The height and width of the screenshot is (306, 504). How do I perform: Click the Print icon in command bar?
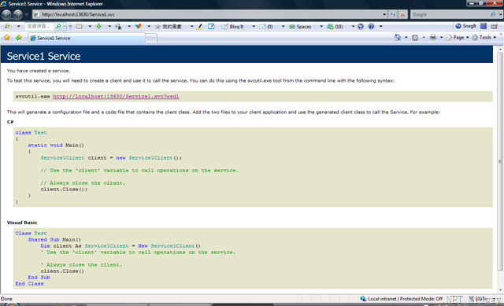(x=433, y=37)
